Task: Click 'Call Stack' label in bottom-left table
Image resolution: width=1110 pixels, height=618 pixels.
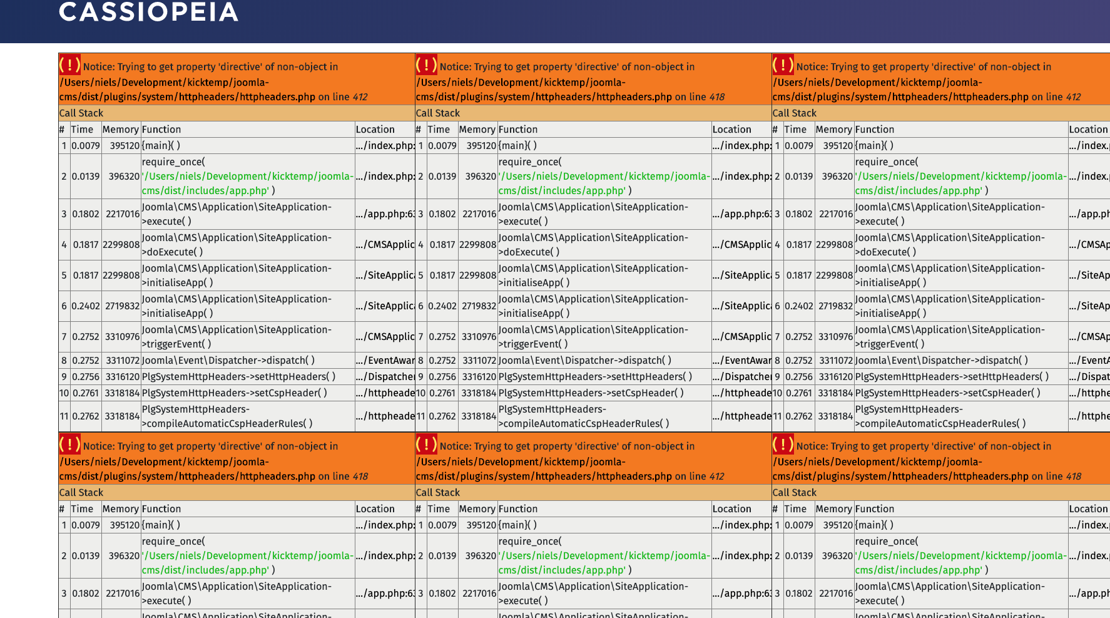Action: (81, 493)
